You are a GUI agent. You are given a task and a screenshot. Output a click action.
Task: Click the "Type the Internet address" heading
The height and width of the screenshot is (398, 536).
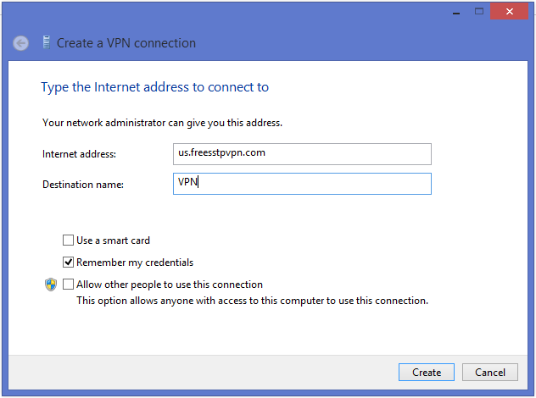click(x=154, y=87)
